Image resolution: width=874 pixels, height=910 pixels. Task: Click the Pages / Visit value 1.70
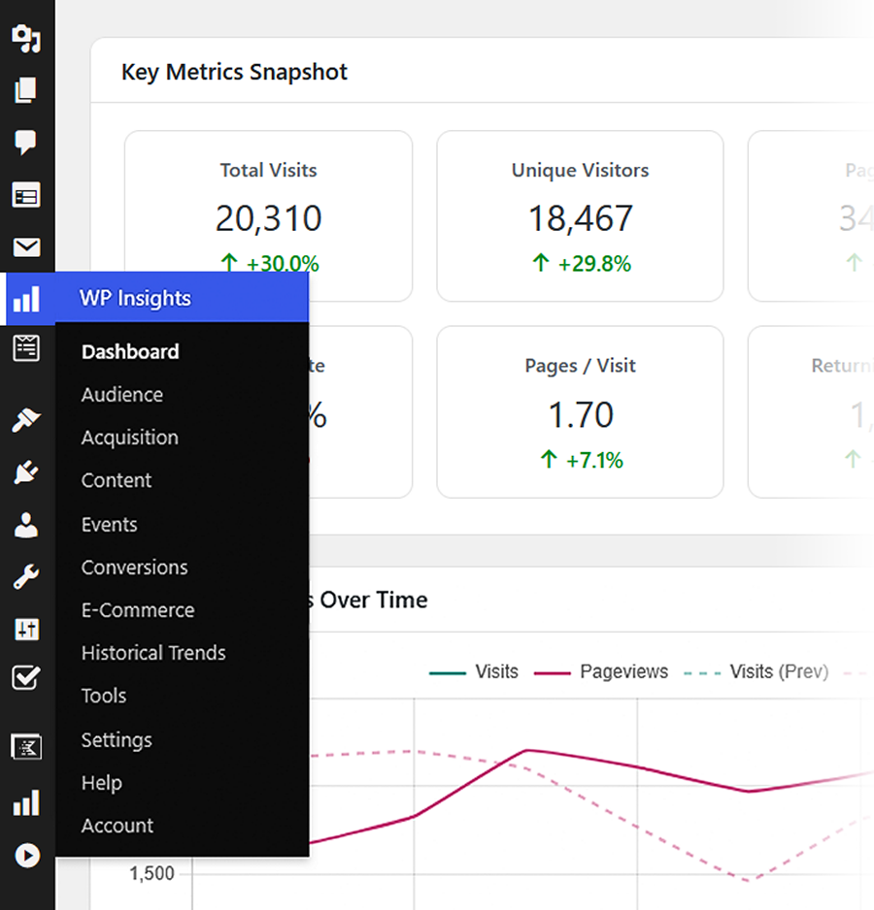[x=581, y=415]
